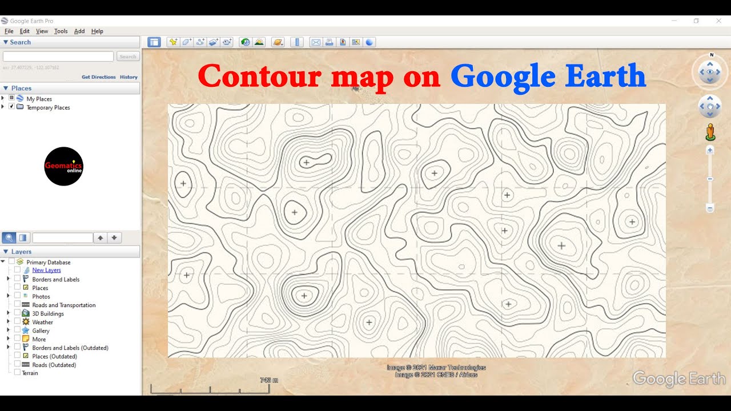The width and height of the screenshot is (731, 411).
Task: Click the search places magnifier icon button
Action: point(9,237)
